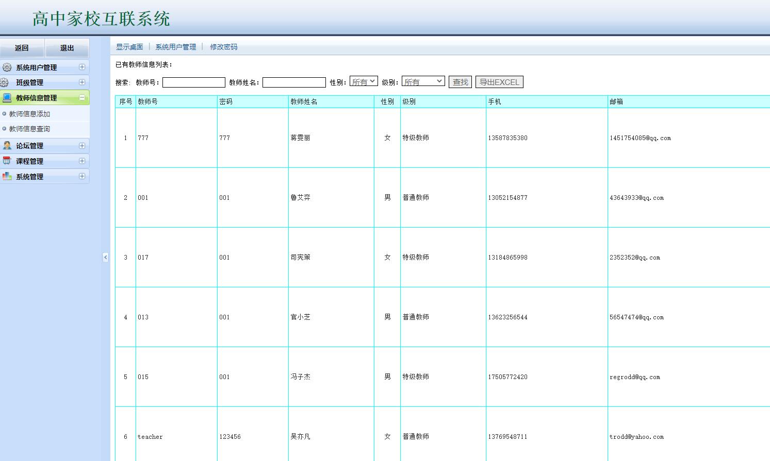Click phone number 17505772420

tap(508, 377)
